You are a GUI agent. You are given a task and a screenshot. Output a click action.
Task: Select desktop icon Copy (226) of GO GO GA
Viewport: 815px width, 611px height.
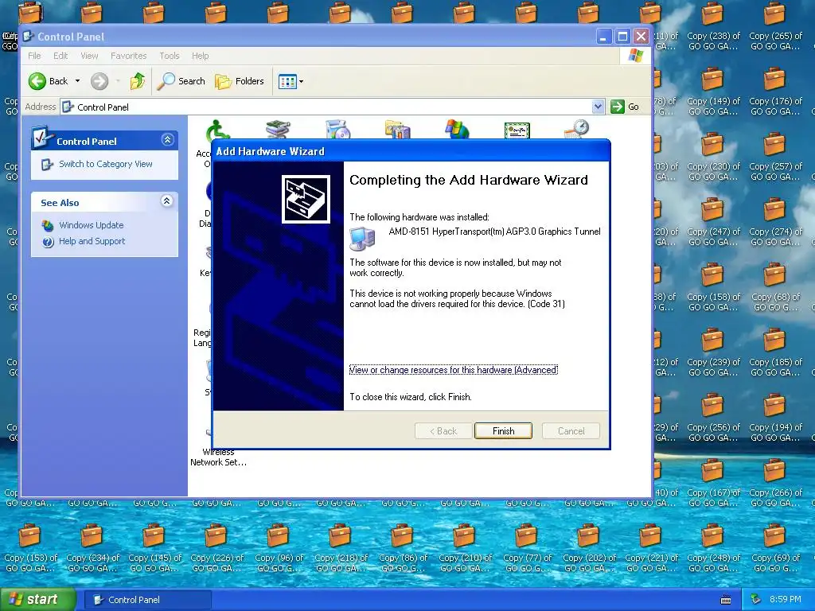216,548
